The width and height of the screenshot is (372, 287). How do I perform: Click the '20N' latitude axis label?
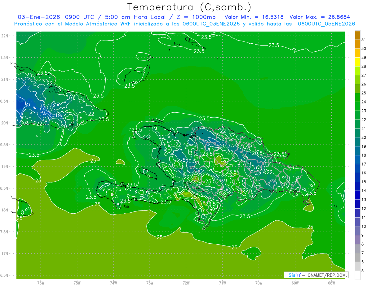pos(4,123)
